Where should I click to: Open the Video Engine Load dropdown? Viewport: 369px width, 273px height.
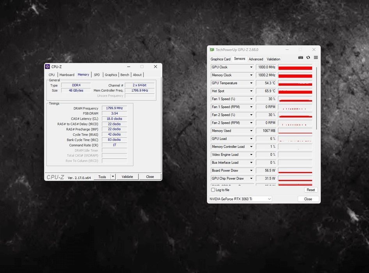251,154
